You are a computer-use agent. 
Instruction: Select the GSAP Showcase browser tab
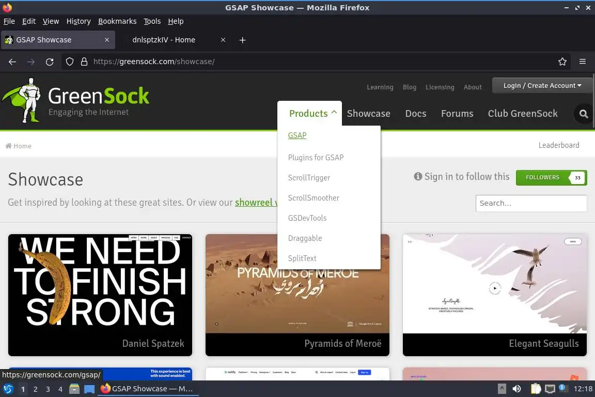tap(58, 40)
